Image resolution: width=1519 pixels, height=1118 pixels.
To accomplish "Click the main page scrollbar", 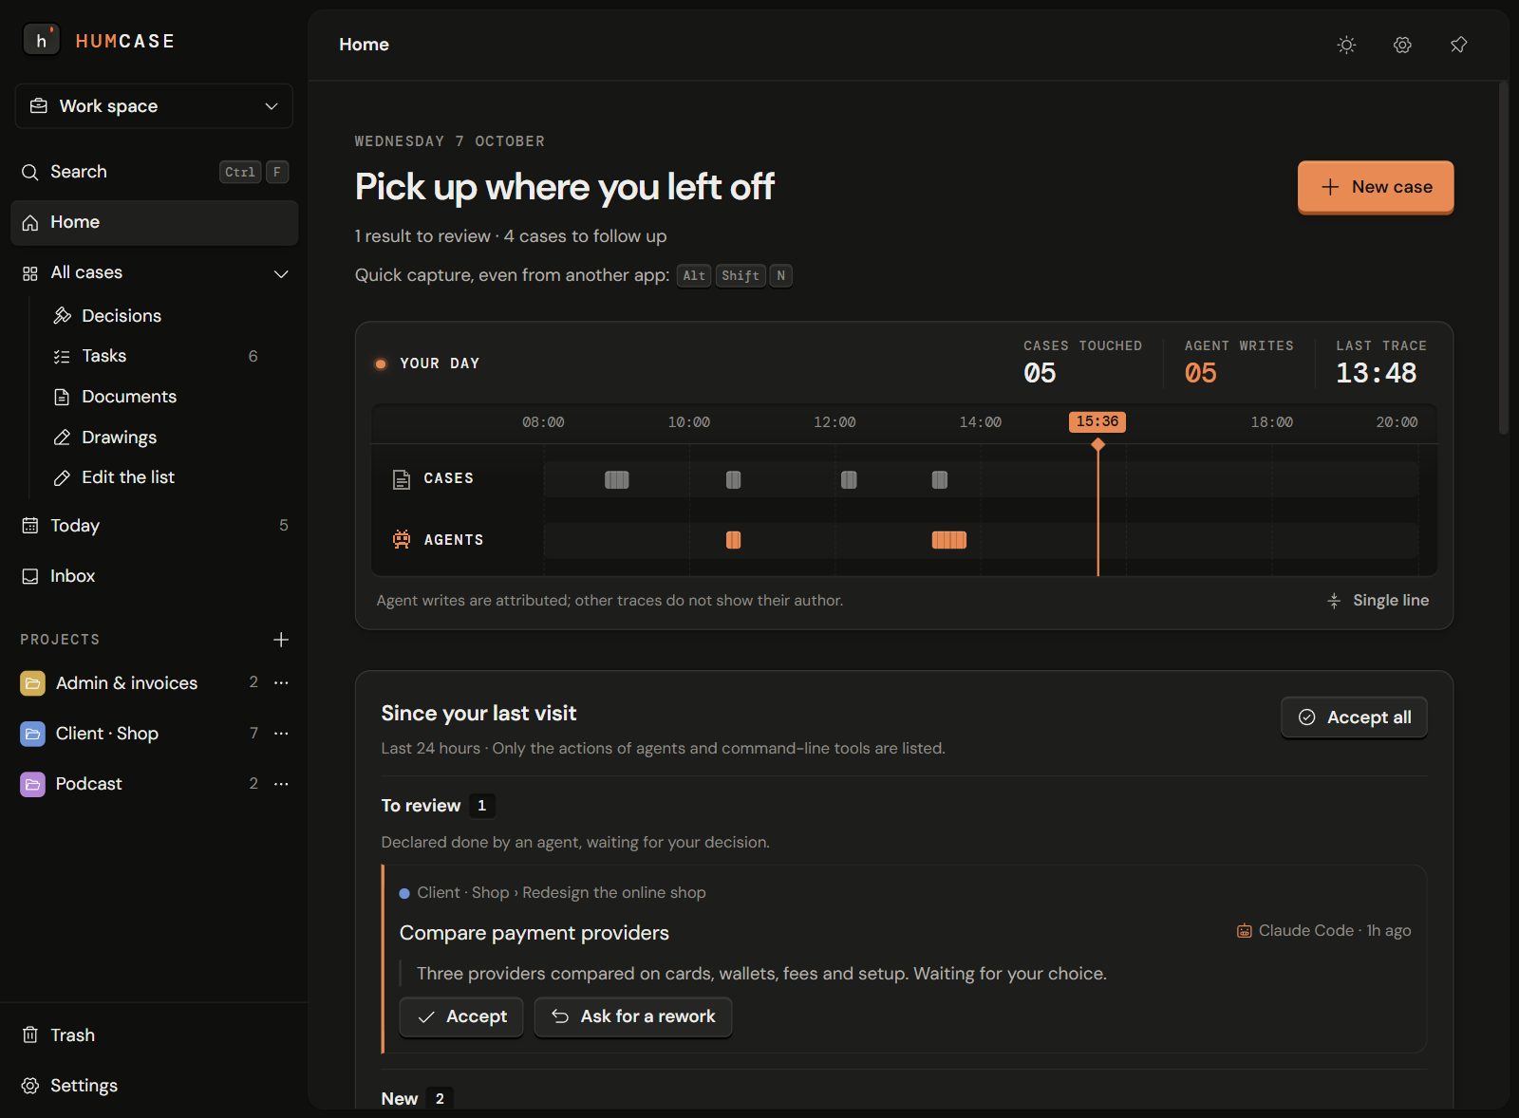I will pos(1504,258).
